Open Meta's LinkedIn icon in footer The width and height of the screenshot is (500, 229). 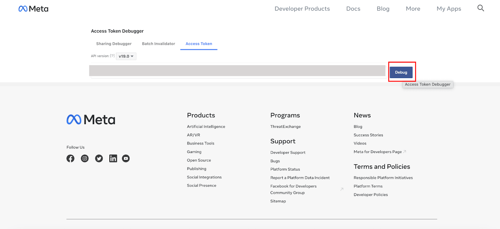[113, 158]
